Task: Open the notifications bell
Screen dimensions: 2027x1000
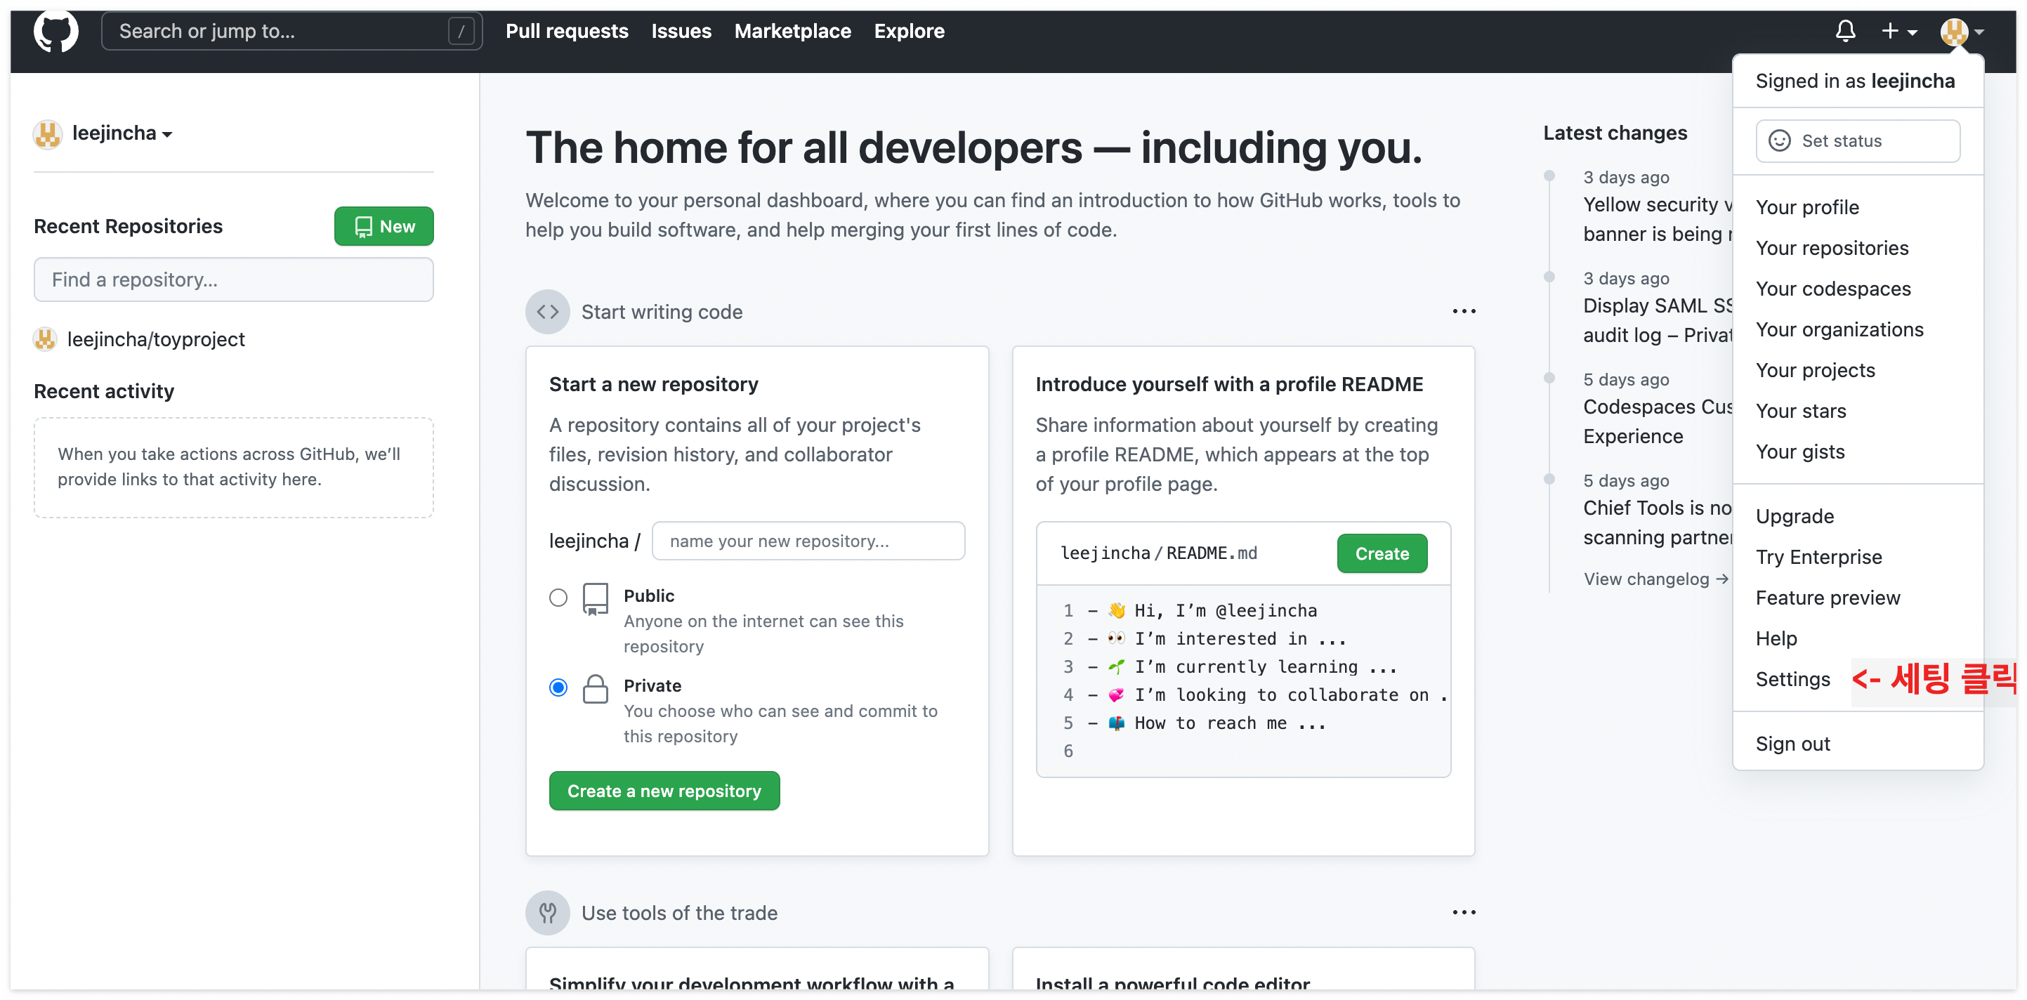Action: [1845, 32]
